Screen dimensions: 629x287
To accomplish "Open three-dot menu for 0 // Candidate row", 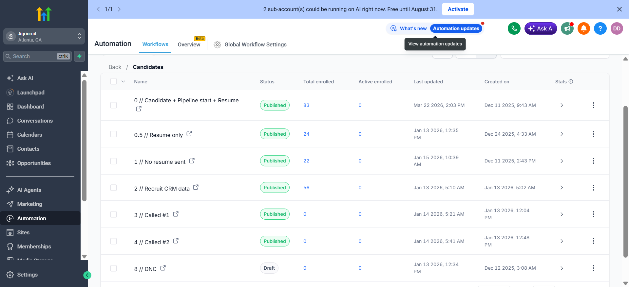I will 593,105.
